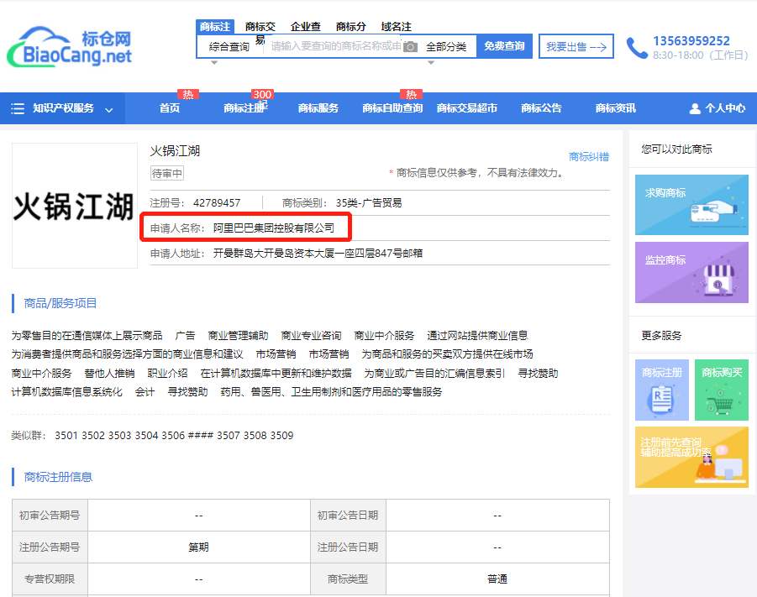757x597 pixels.
Task: Open 商标交易超市 in the navigation bar
Action: 467,108
